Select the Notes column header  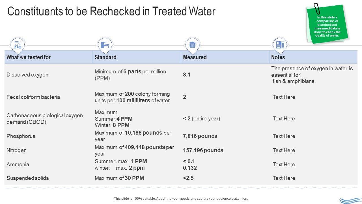278,57
